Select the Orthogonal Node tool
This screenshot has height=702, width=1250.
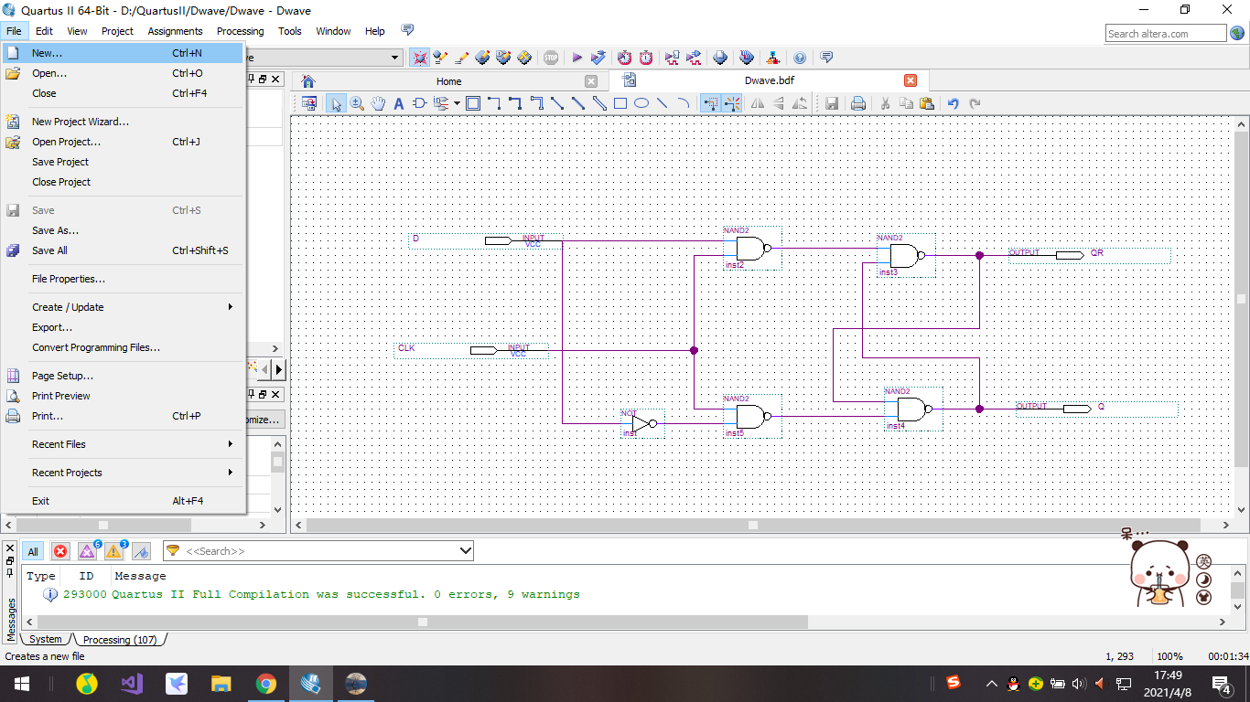[x=492, y=103]
